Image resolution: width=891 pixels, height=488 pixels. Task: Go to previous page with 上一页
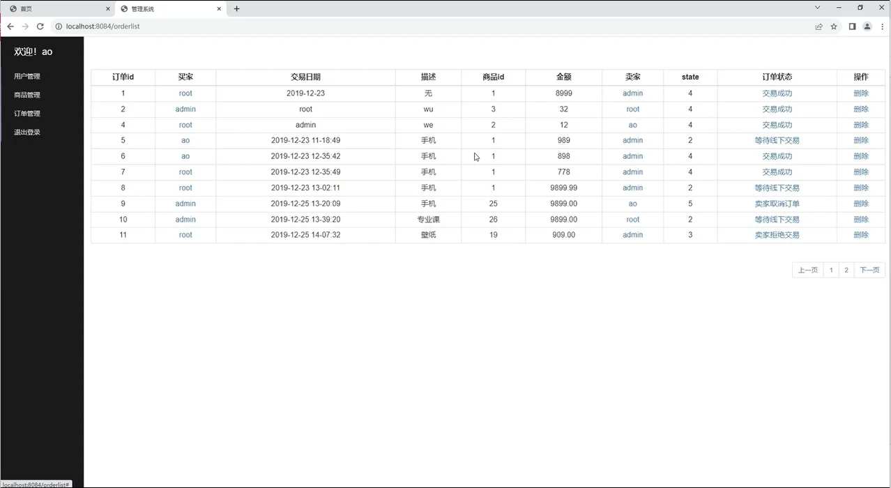807,270
